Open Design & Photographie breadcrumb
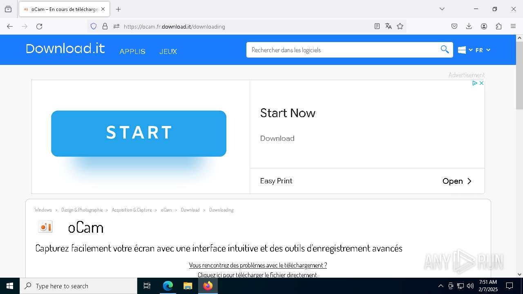This screenshot has height=294, width=523. tap(82, 210)
